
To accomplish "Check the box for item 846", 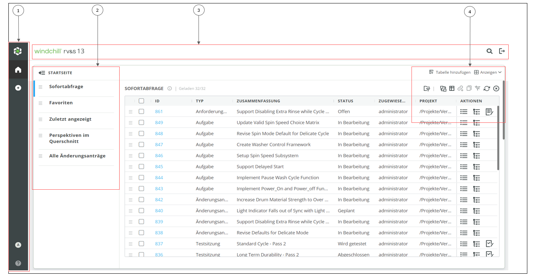I will [x=141, y=156].
